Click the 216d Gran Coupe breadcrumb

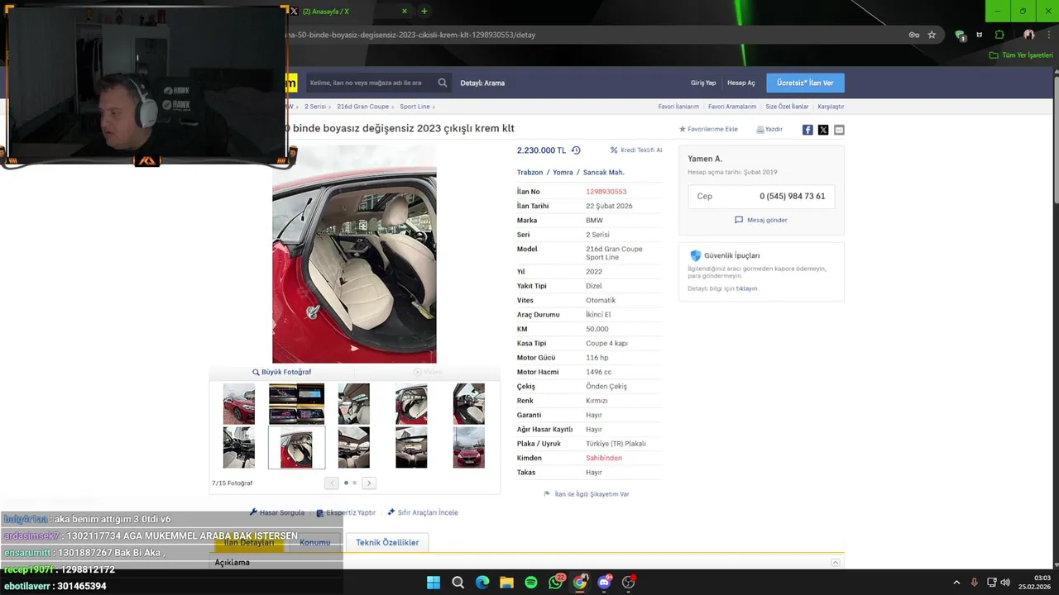coord(362,107)
